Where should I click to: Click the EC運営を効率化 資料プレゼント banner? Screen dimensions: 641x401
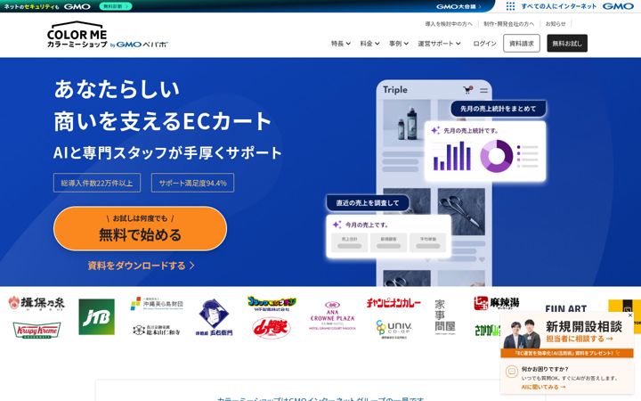[x=567, y=353]
